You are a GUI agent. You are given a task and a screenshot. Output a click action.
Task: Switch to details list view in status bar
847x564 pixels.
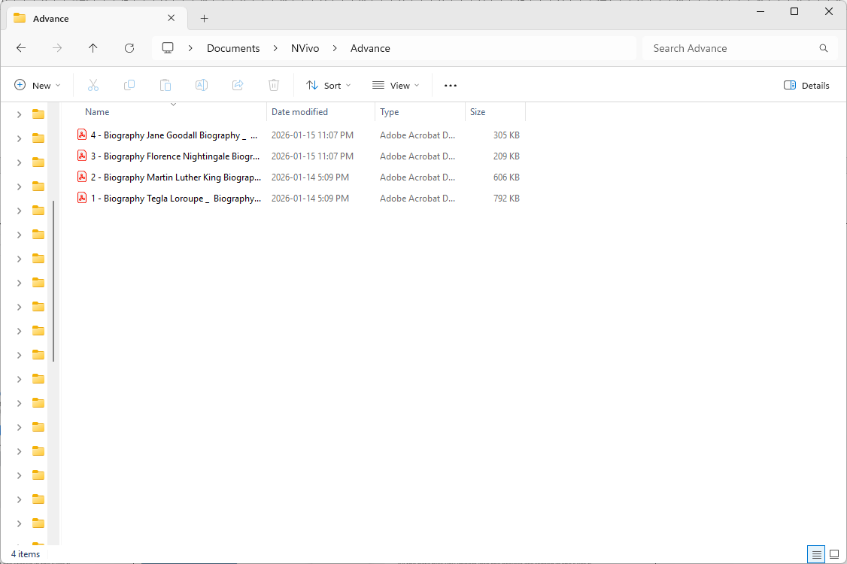pyautogui.click(x=816, y=554)
